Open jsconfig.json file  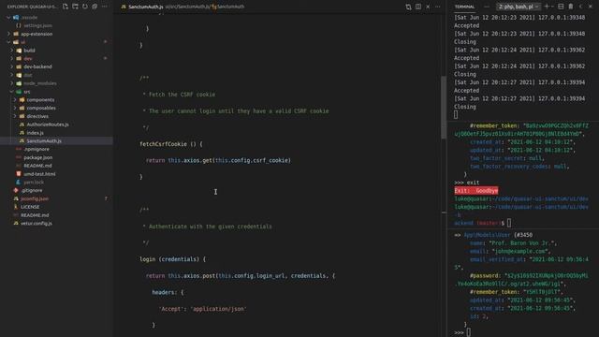coord(35,198)
